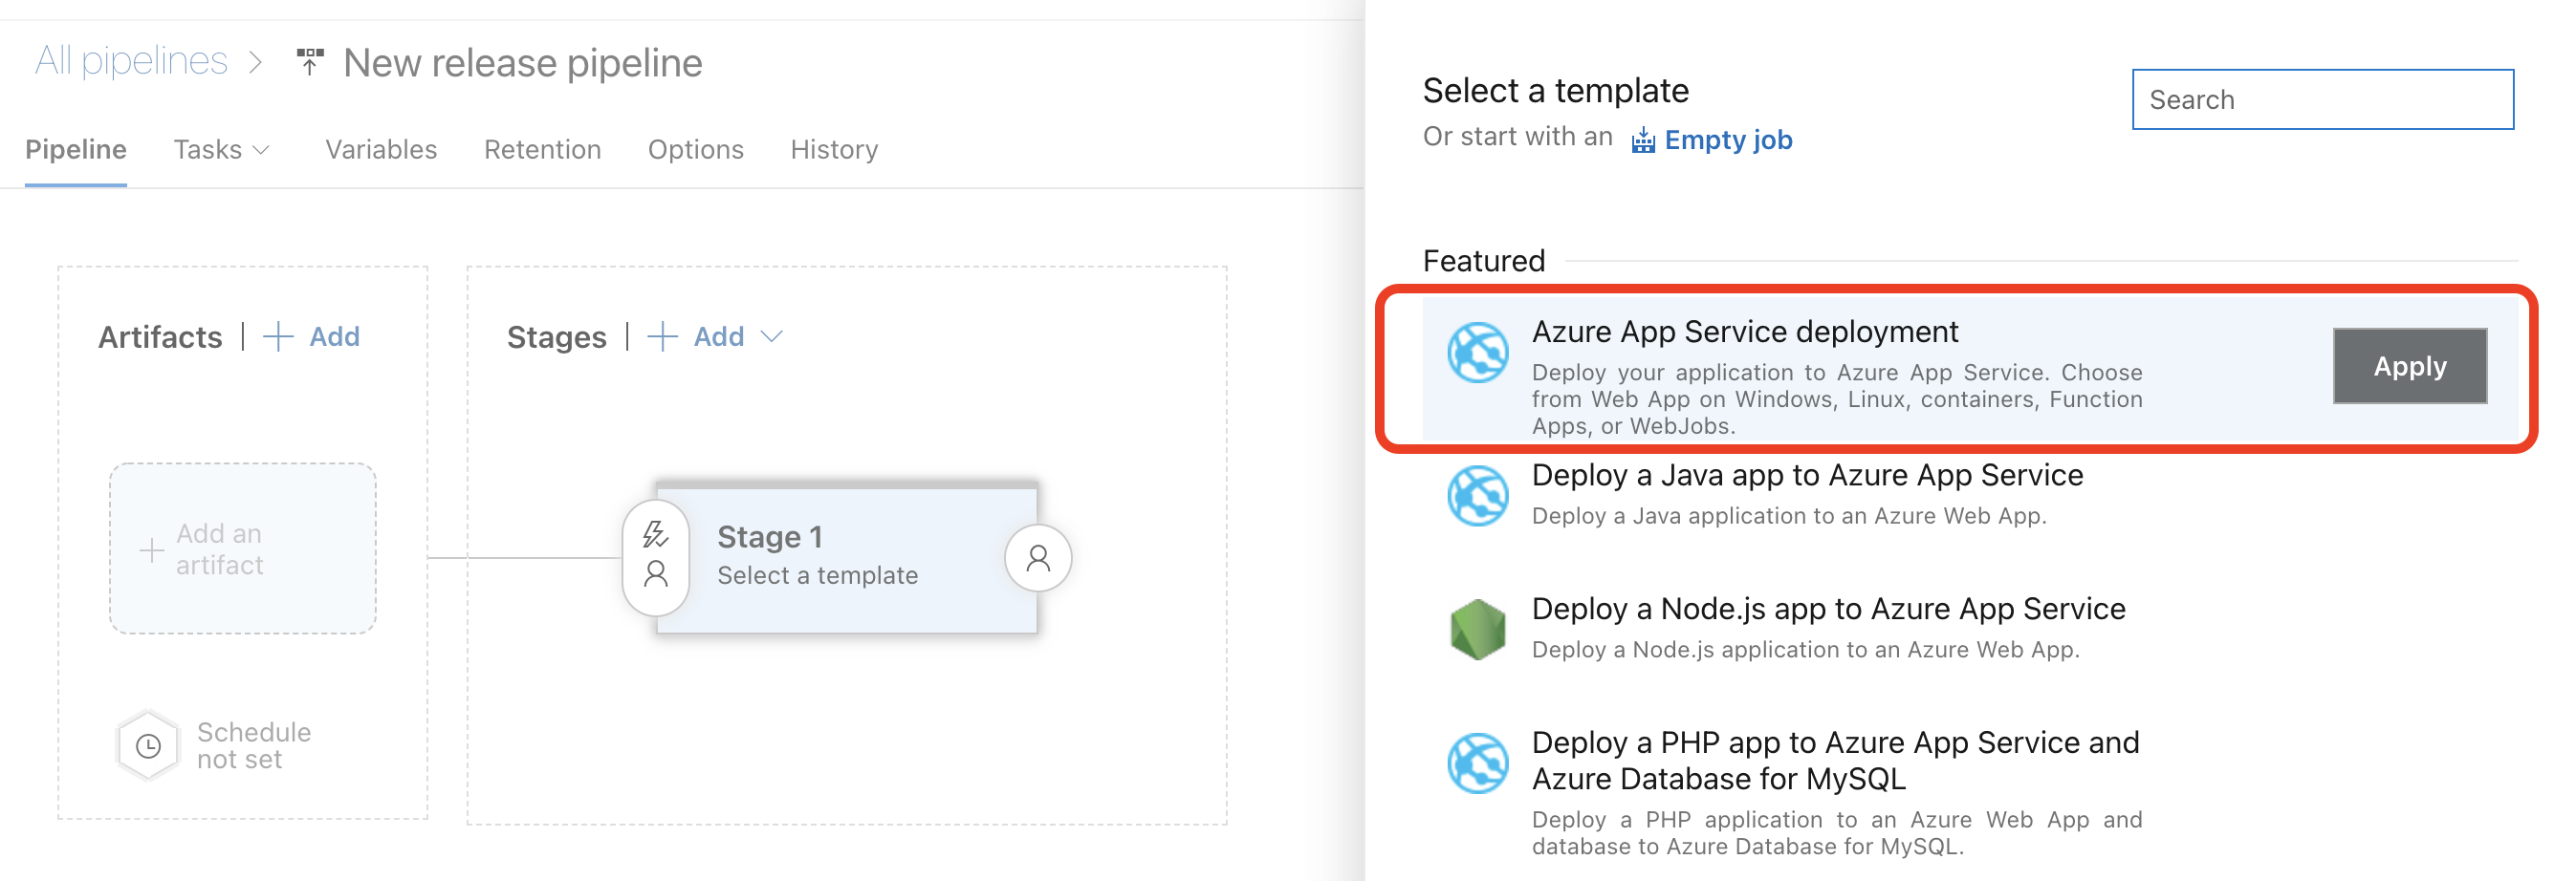Click the Java app template Azure icon

pos(1477,495)
